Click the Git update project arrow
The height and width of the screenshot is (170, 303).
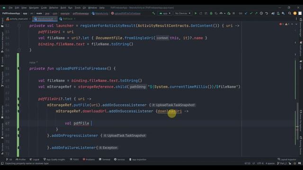coord(246,13)
